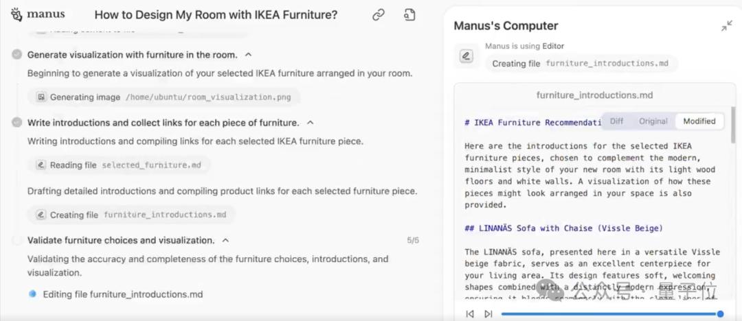Collapse the Write introductions step chevron
Screen dimensions: 742x321
(310, 122)
